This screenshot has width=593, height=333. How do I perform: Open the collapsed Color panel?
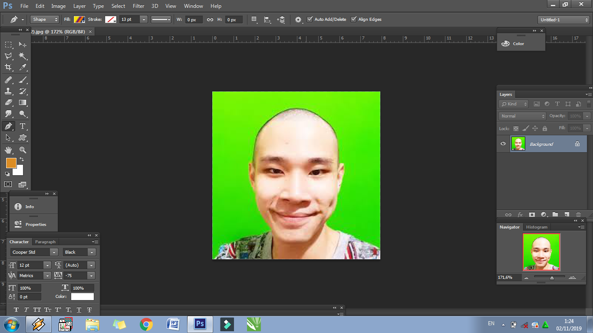tap(521, 44)
